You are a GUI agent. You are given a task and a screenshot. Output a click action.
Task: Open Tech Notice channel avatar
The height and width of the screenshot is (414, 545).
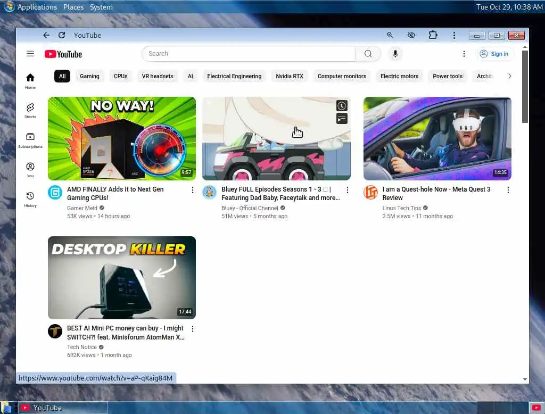(55, 332)
